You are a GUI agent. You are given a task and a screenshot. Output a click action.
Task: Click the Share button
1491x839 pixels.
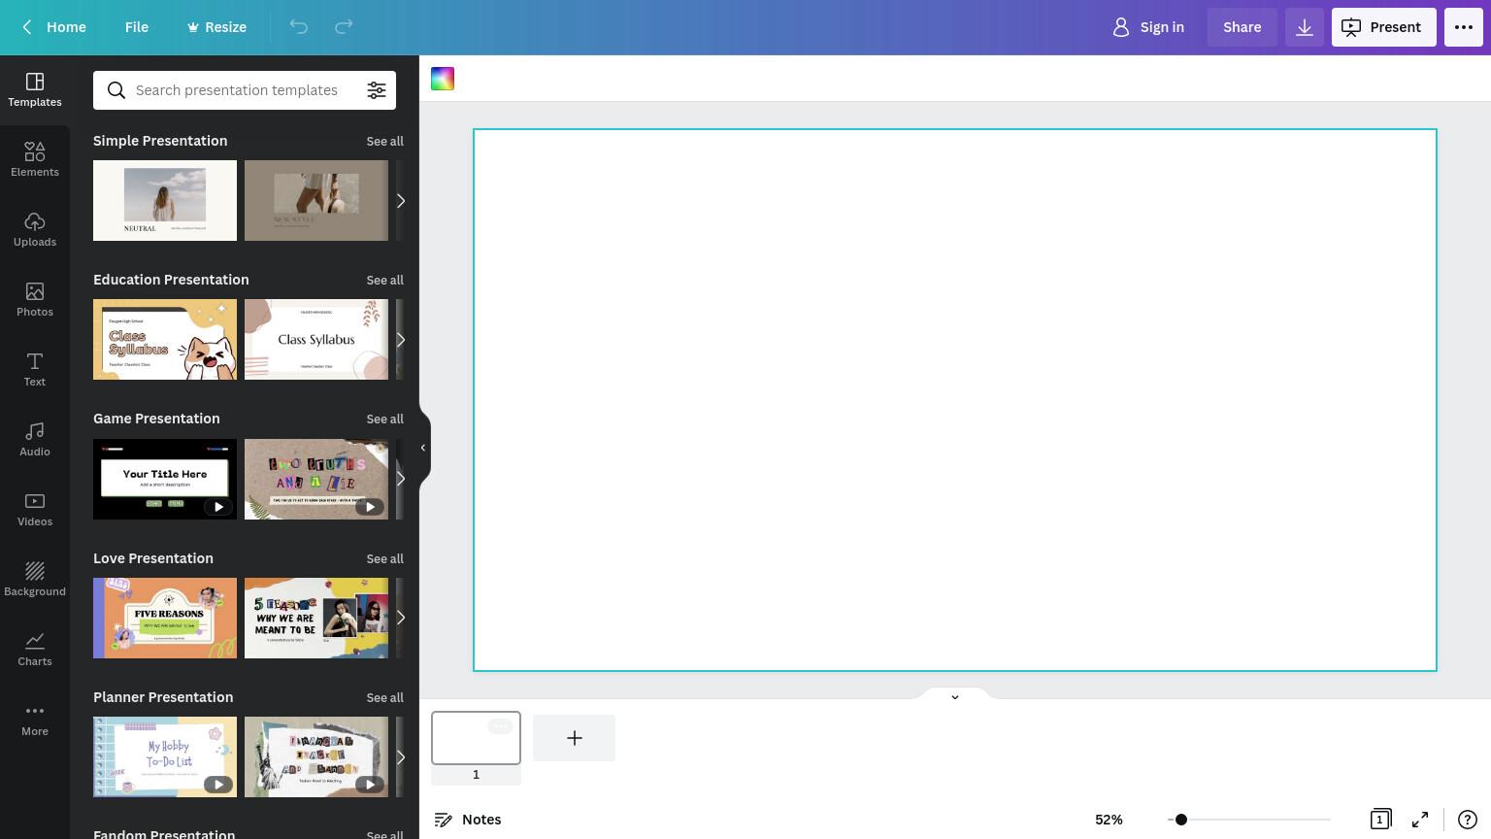(x=1242, y=27)
